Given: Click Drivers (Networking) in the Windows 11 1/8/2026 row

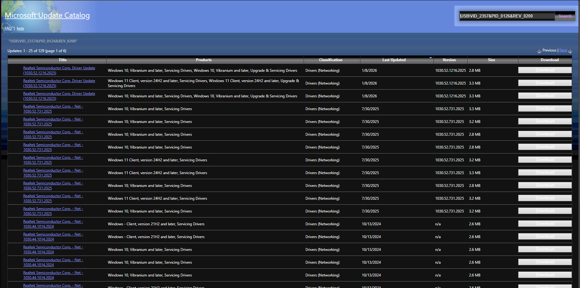Looking at the screenshot, I should click(x=322, y=83).
